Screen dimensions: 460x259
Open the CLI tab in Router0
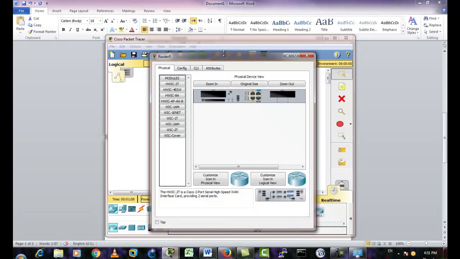(196, 68)
